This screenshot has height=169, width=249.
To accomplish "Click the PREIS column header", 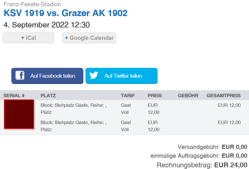I will pos(155,96).
